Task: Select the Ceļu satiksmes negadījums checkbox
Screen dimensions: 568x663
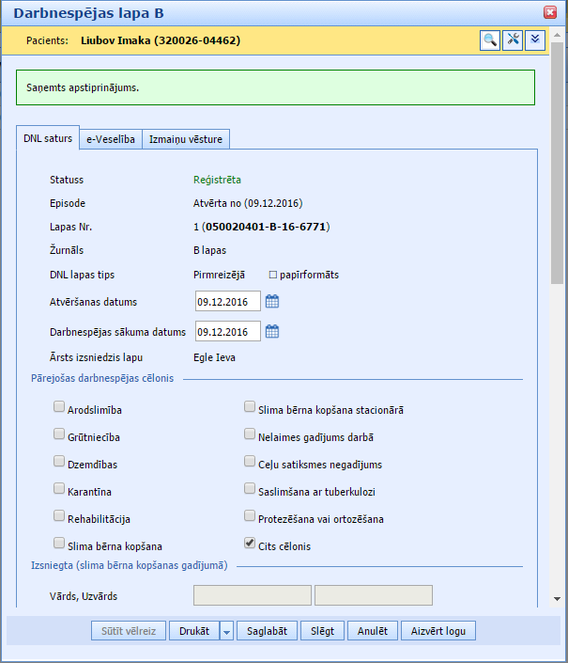Action: coord(250,463)
